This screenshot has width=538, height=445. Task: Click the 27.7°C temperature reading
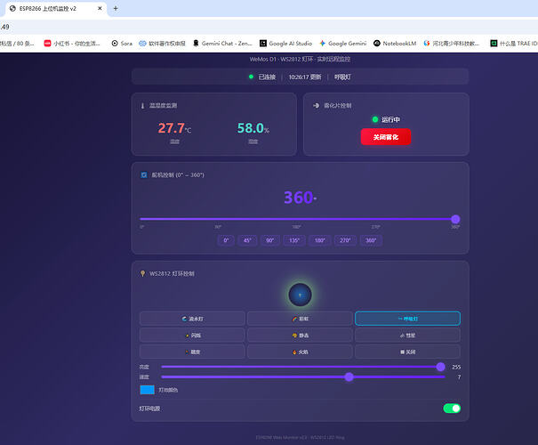[174, 128]
